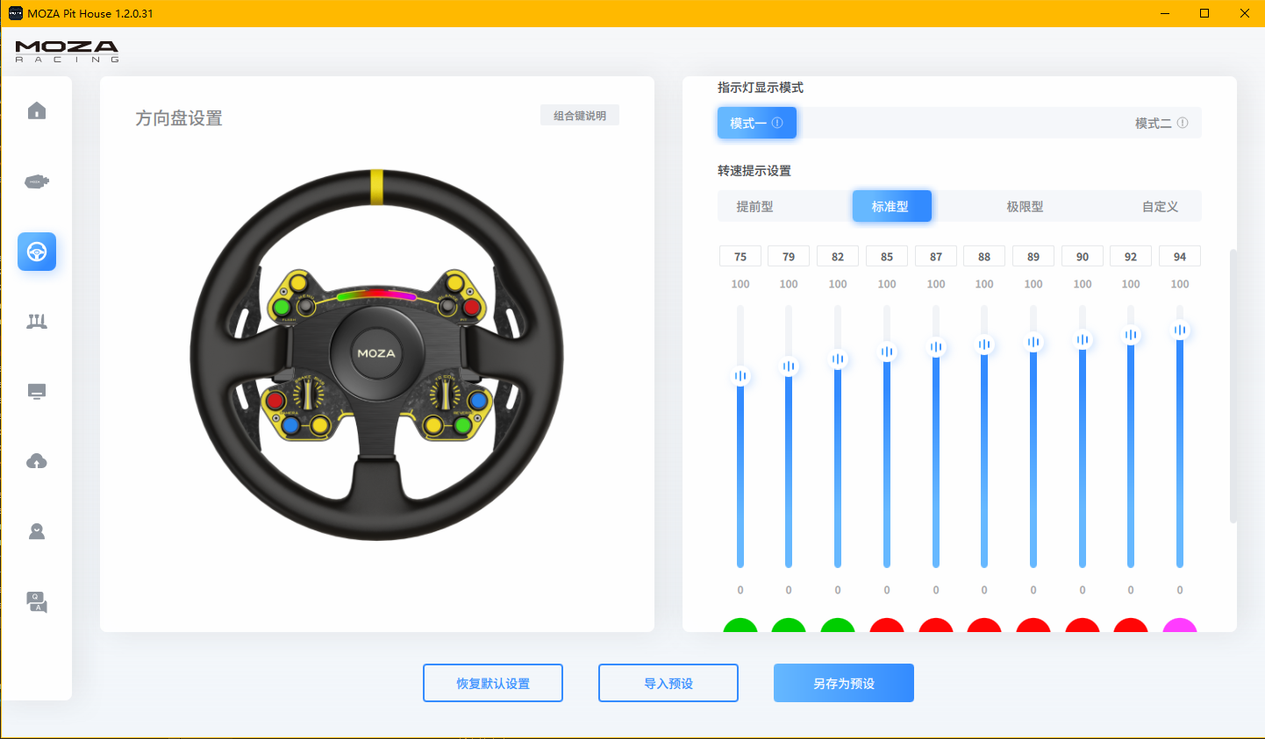The image size is (1265, 739).
Task: Click the 方向盘设置 heading text
Action: point(179,118)
